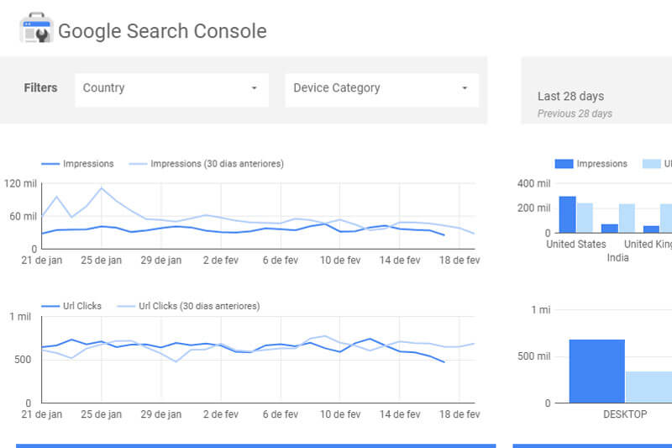Click the India dark blue impressions bar

(610, 229)
